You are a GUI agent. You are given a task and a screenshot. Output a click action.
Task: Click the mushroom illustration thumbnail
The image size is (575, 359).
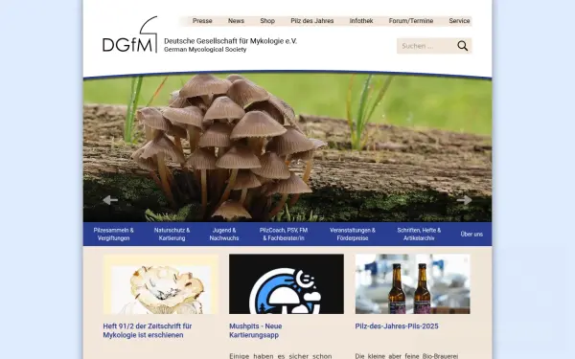click(x=161, y=284)
